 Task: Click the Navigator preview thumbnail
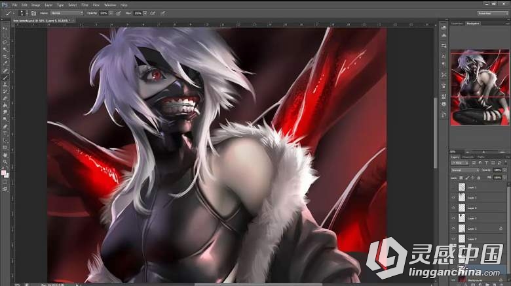click(480, 87)
